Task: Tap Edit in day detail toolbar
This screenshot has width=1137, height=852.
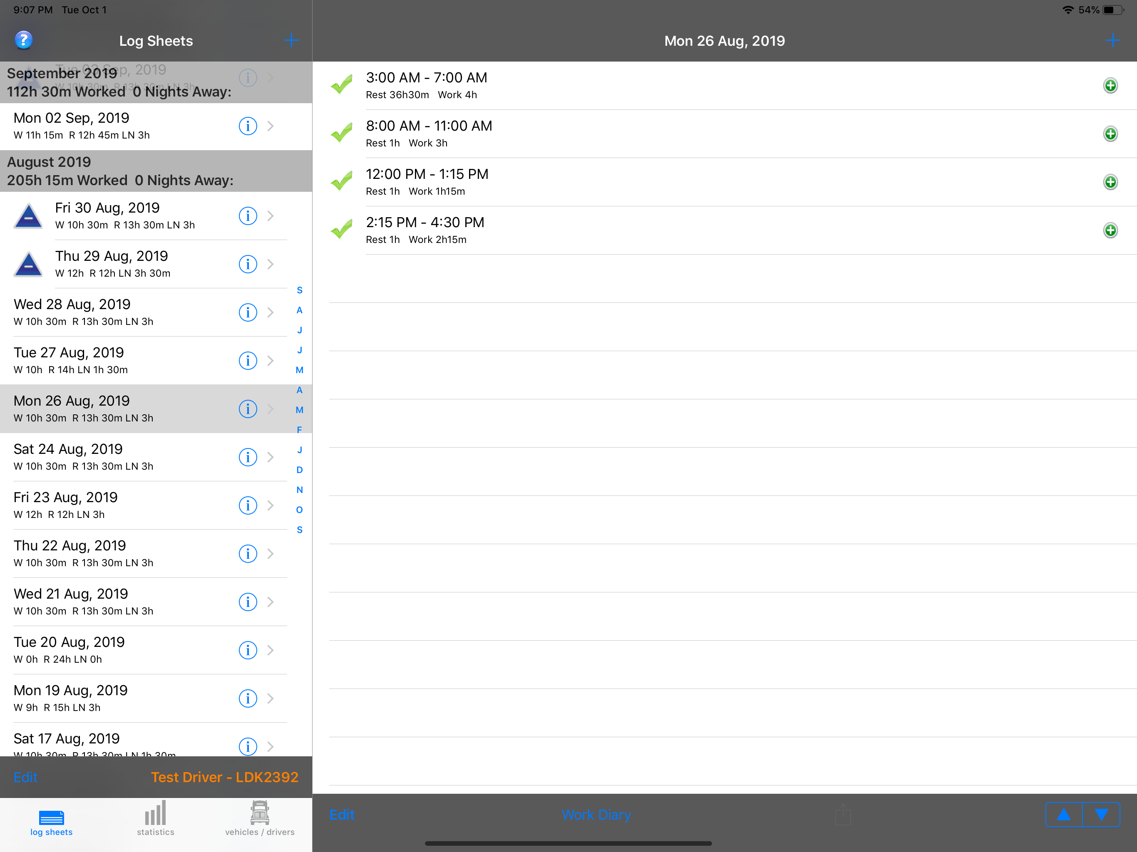Action: click(x=342, y=815)
